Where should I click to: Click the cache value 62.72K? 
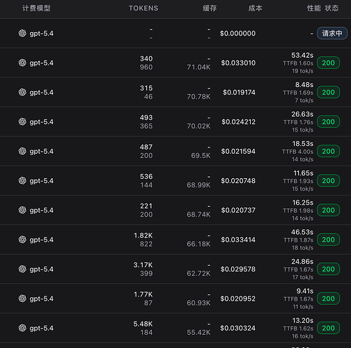[x=198, y=274]
